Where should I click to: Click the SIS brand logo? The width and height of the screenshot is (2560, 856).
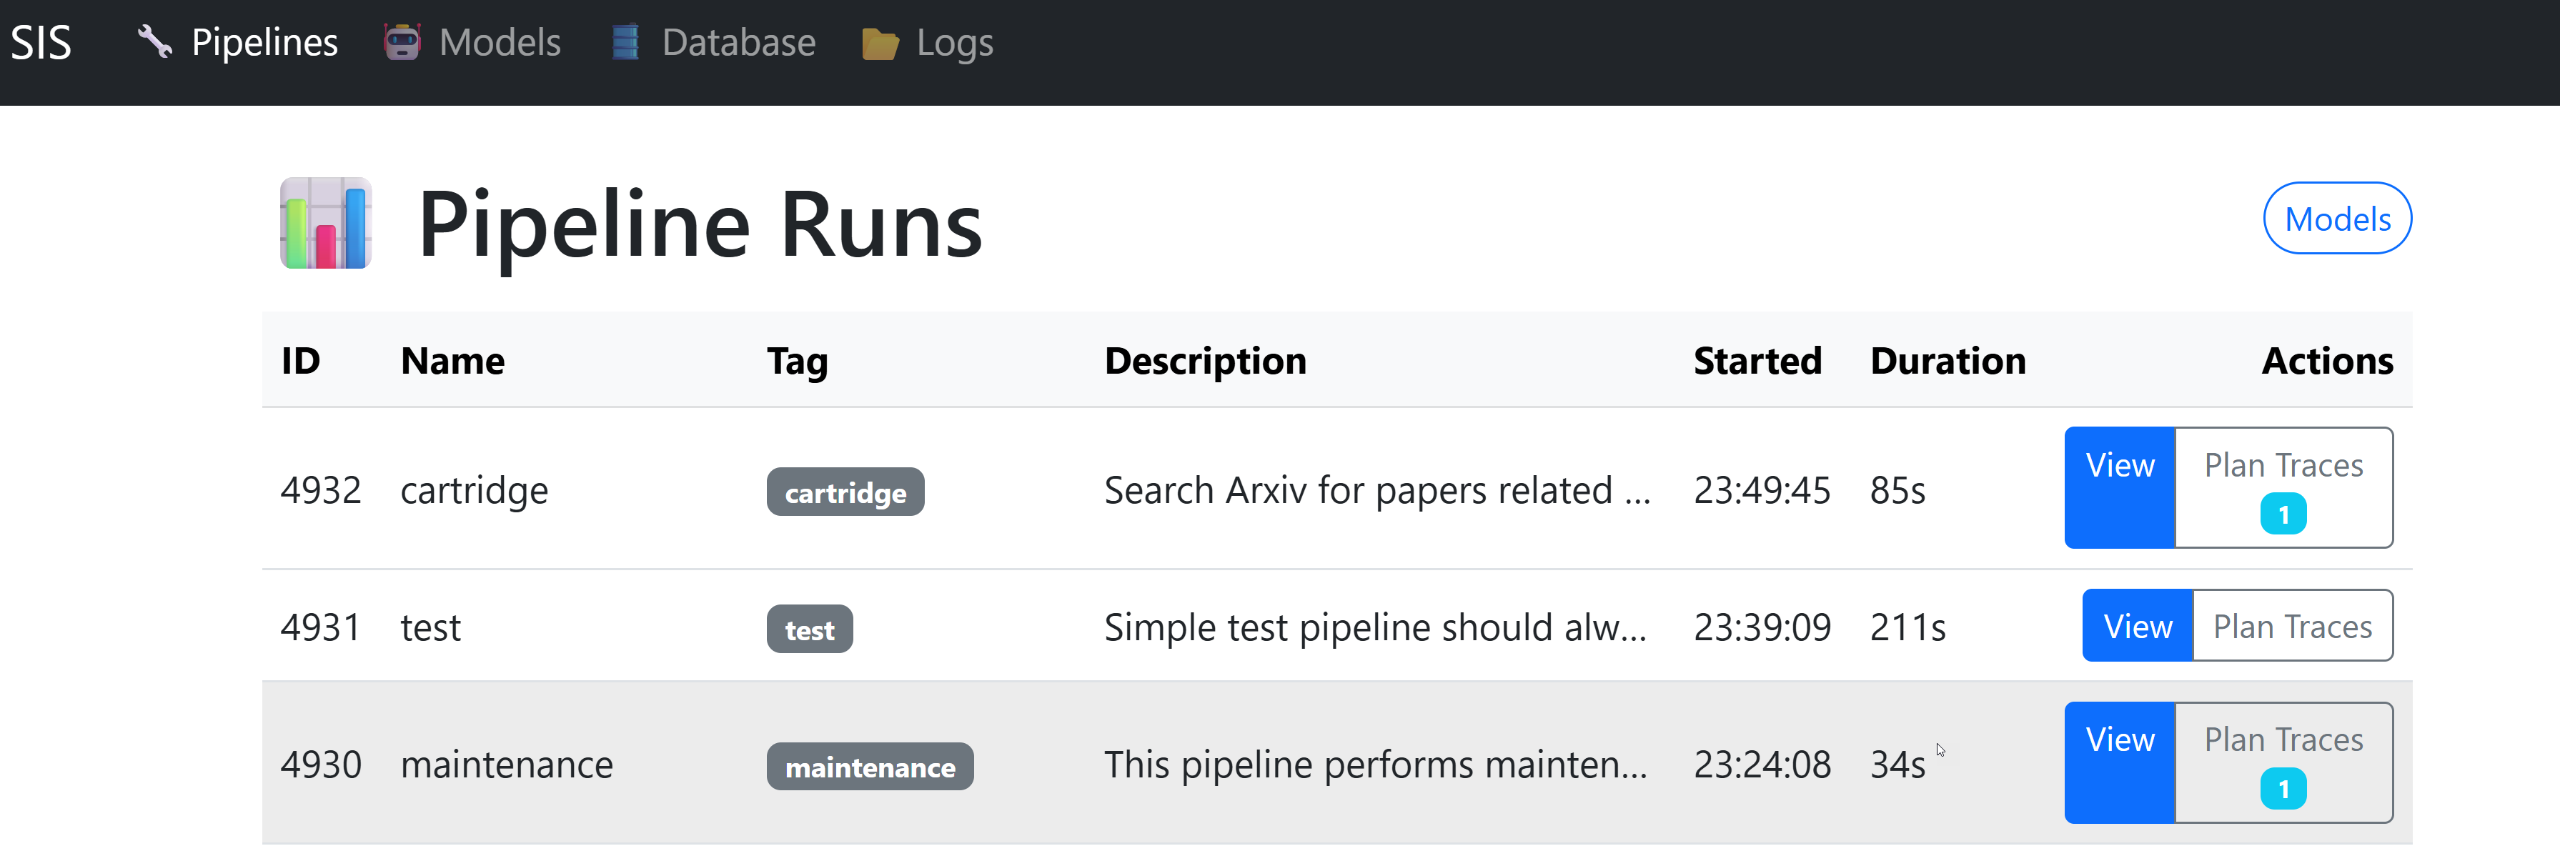tap(41, 43)
